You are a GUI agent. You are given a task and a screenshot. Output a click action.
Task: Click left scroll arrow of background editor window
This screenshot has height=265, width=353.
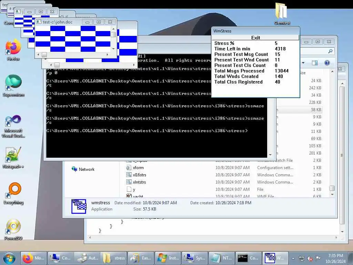point(90,237)
